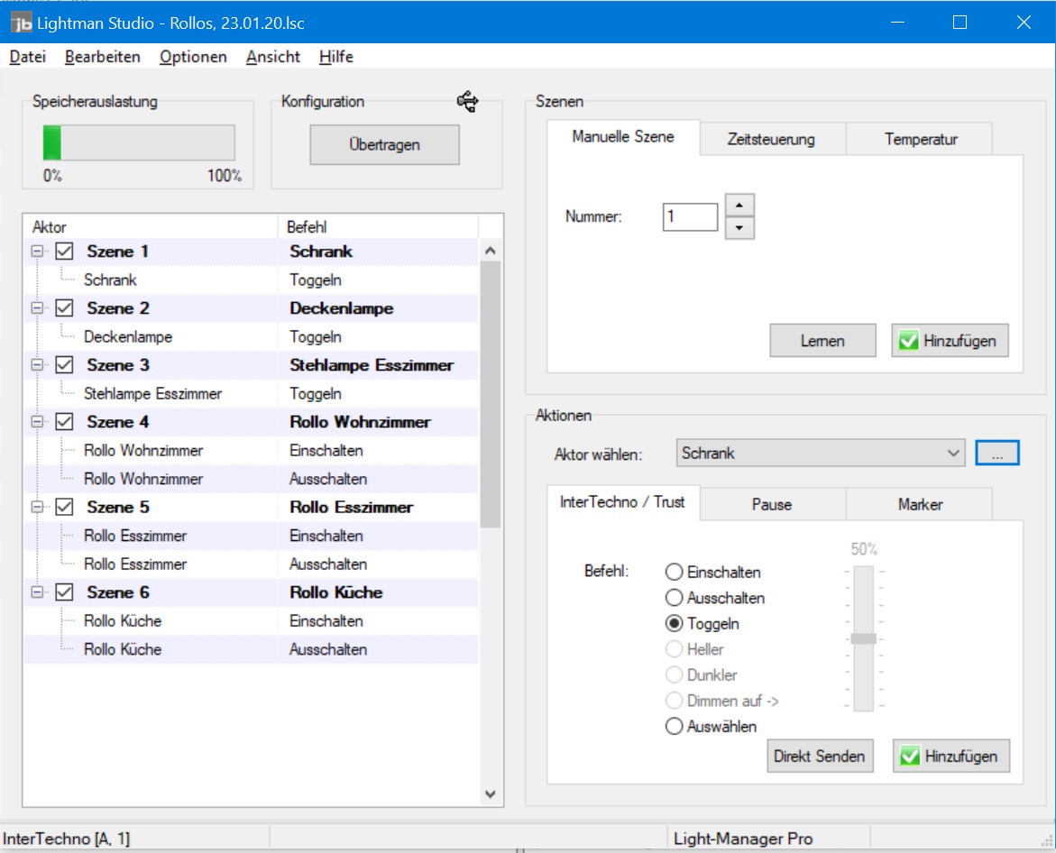Viewport: 1056px width, 853px height.
Task: Click the USB connection icon
Action: (x=467, y=101)
